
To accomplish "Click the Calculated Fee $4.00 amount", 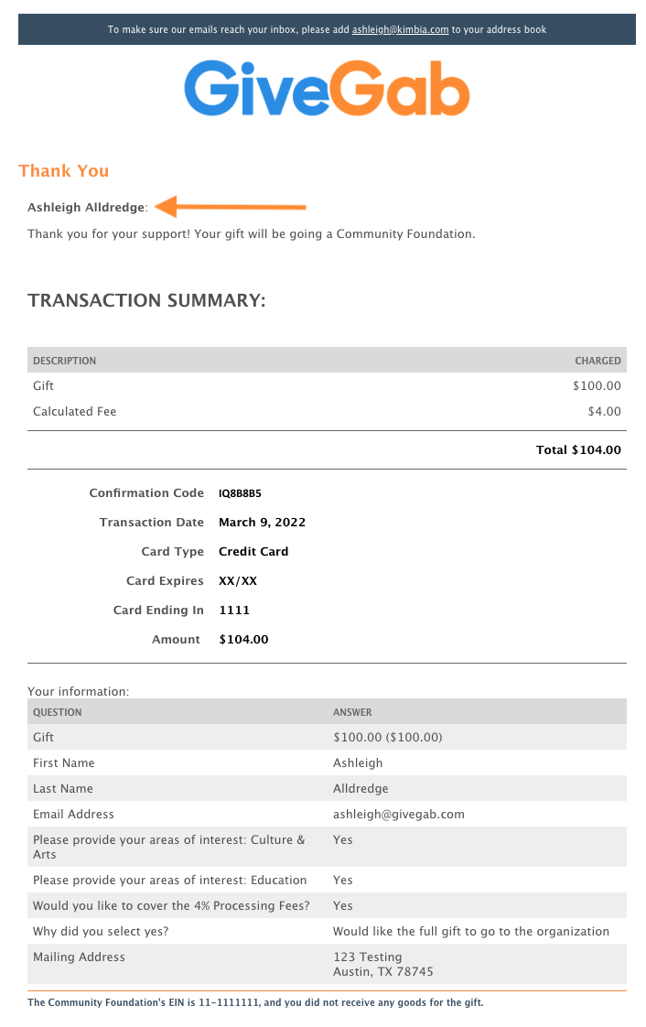I will tap(604, 411).
